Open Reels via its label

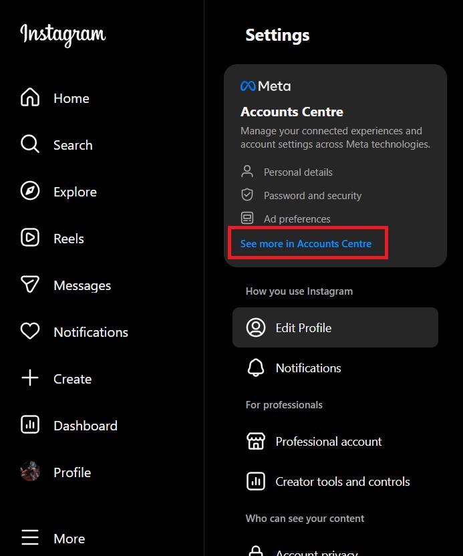[x=69, y=239]
